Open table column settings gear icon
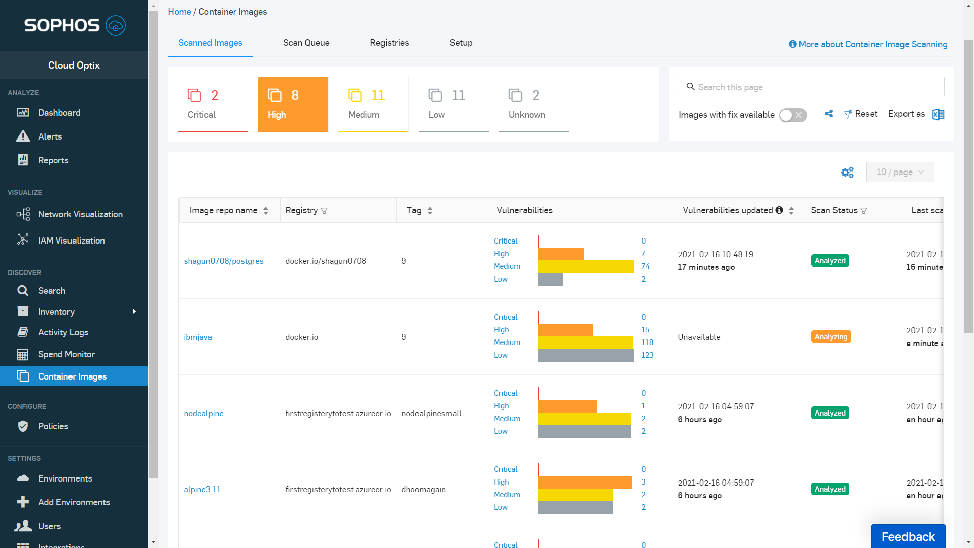Viewport: 974px width, 548px height. (x=847, y=173)
